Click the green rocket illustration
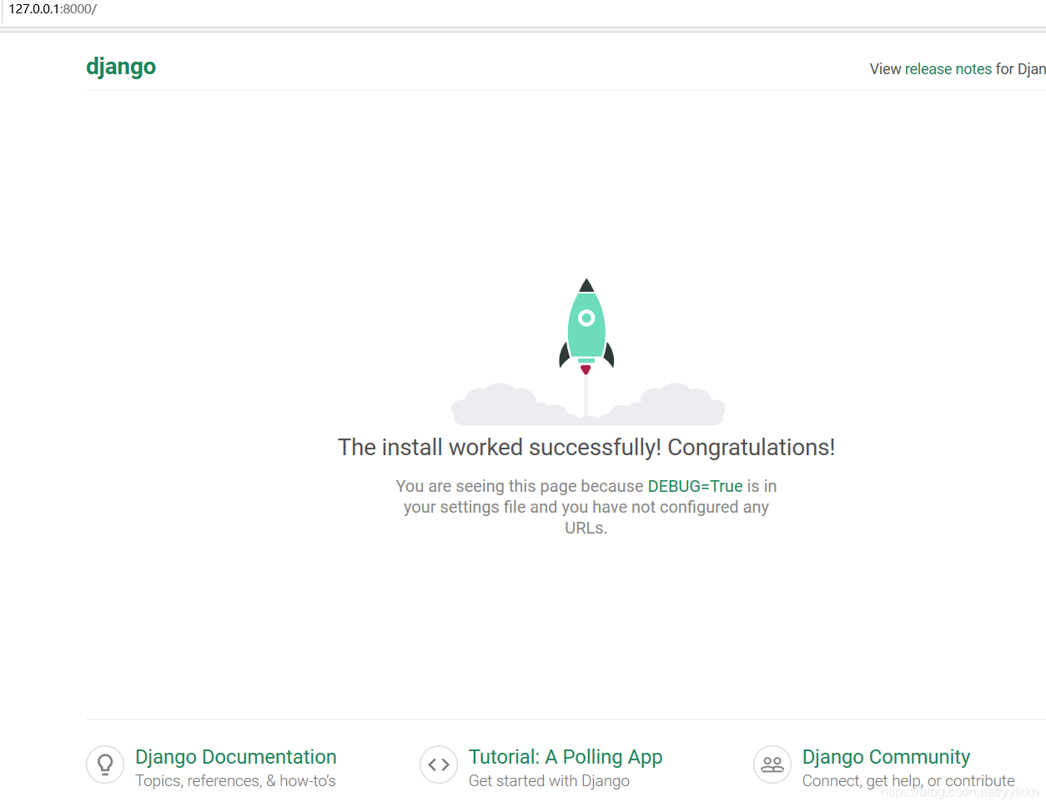Image resolution: width=1046 pixels, height=807 pixels. pyautogui.click(x=586, y=327)
